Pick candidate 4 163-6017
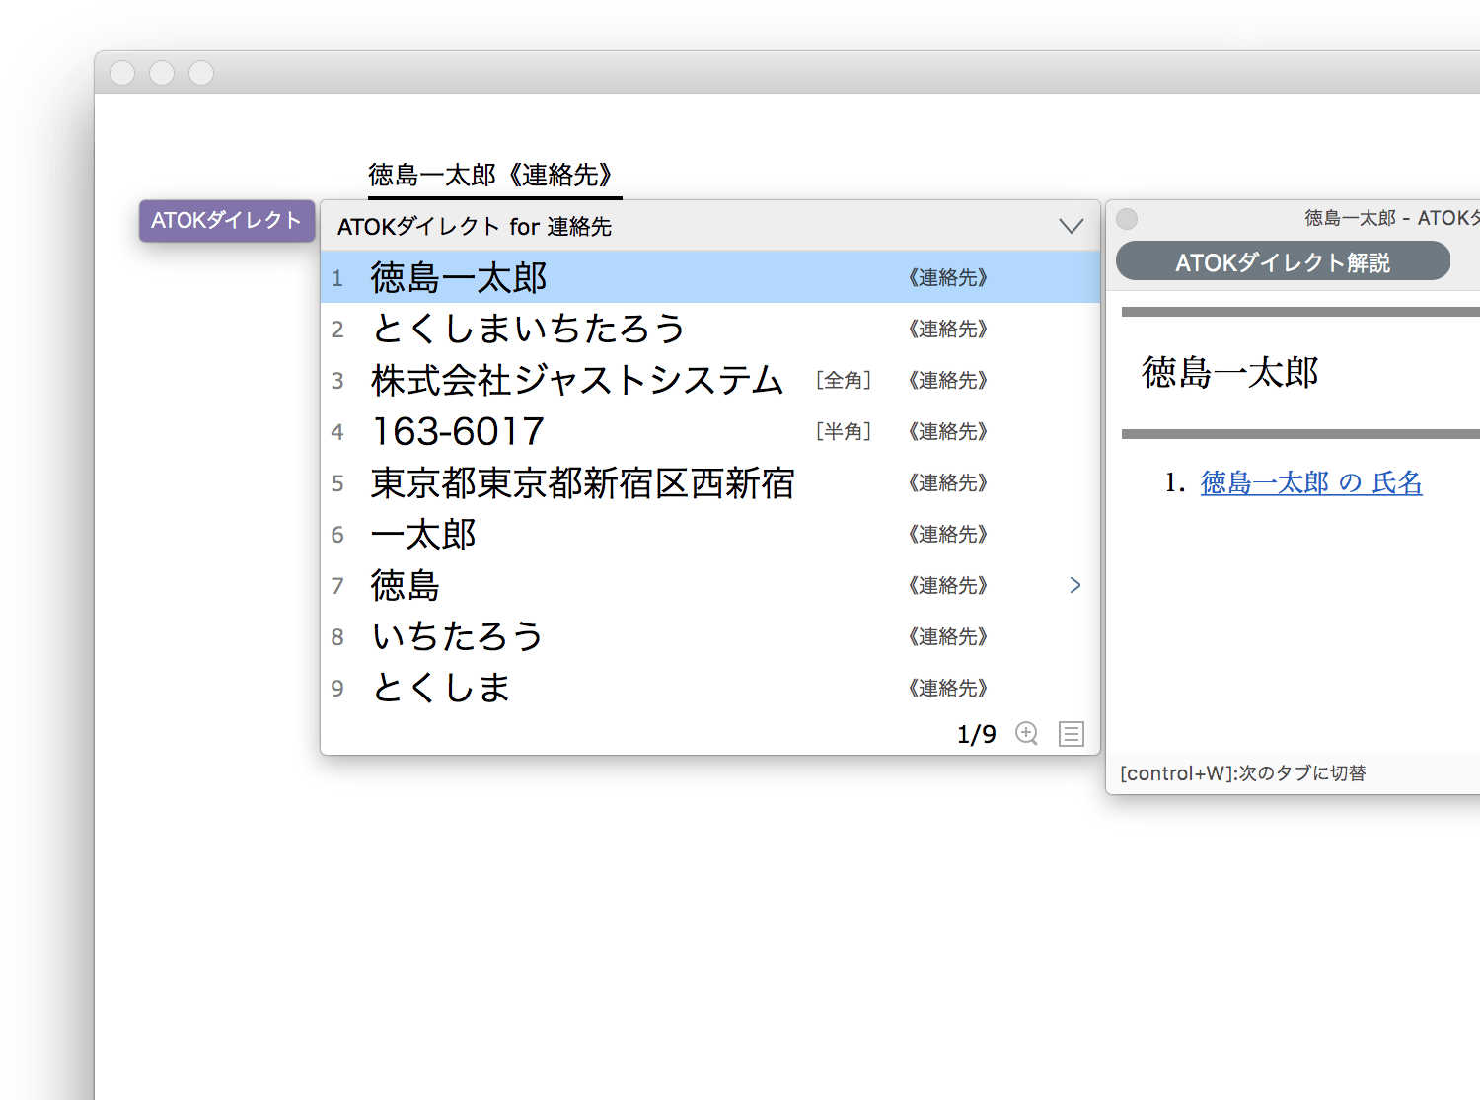1480x1100 pixels. (710, 431)
